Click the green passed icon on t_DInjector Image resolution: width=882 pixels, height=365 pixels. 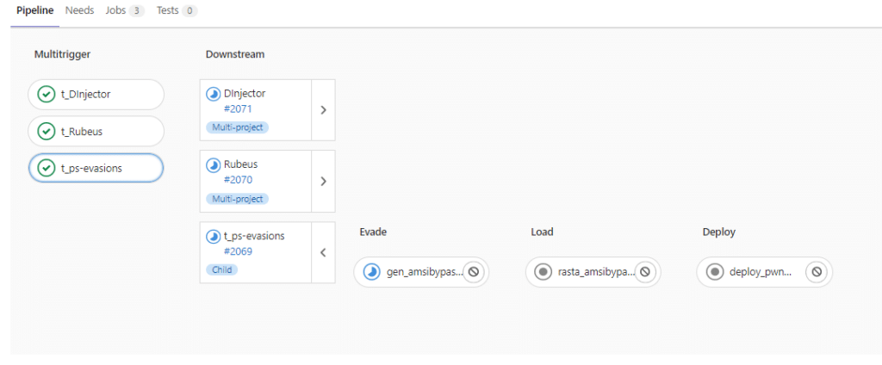point(47,95)
